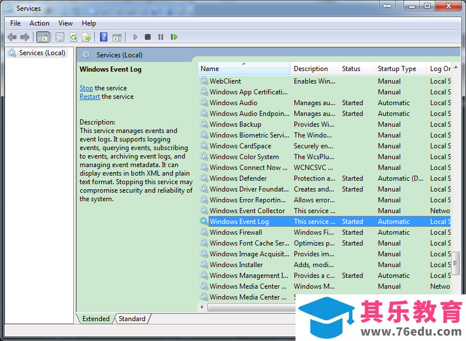The image size is (466, 341).
Task: Open the View menu
Action: (x=65, y=23)
